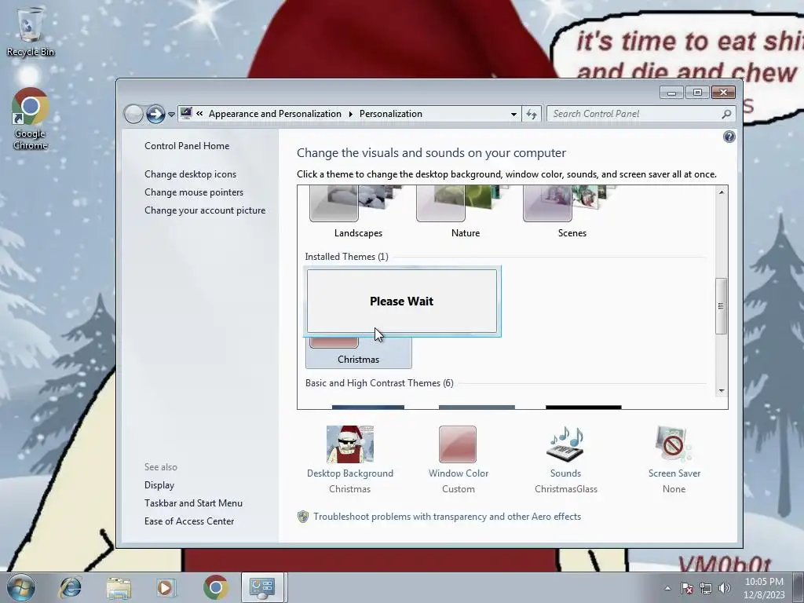Open the Sounds ChristmasGlass icon
This screenshot has height=603, width=804.
point(565,444)
